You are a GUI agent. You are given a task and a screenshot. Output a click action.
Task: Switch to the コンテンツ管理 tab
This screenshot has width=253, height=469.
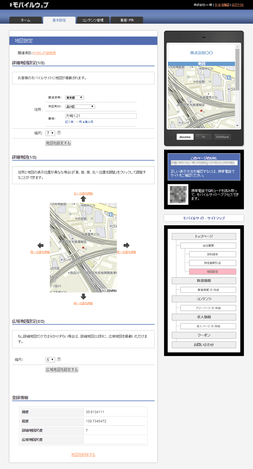point(93,20)
